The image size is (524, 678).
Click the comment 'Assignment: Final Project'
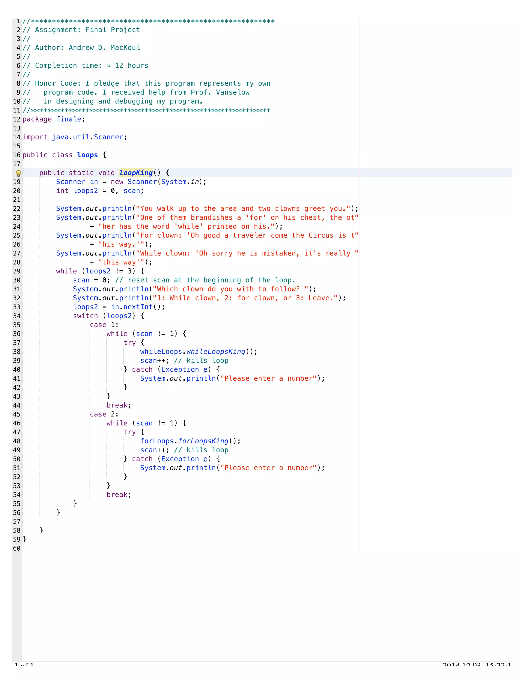[81, 30]
